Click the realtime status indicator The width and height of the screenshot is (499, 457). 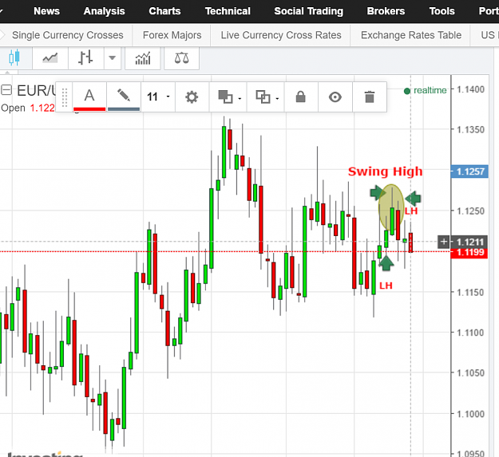[x=426, y=91]
